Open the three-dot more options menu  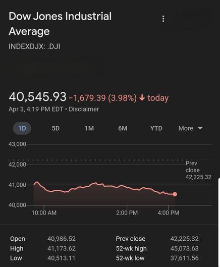(163, 19)
